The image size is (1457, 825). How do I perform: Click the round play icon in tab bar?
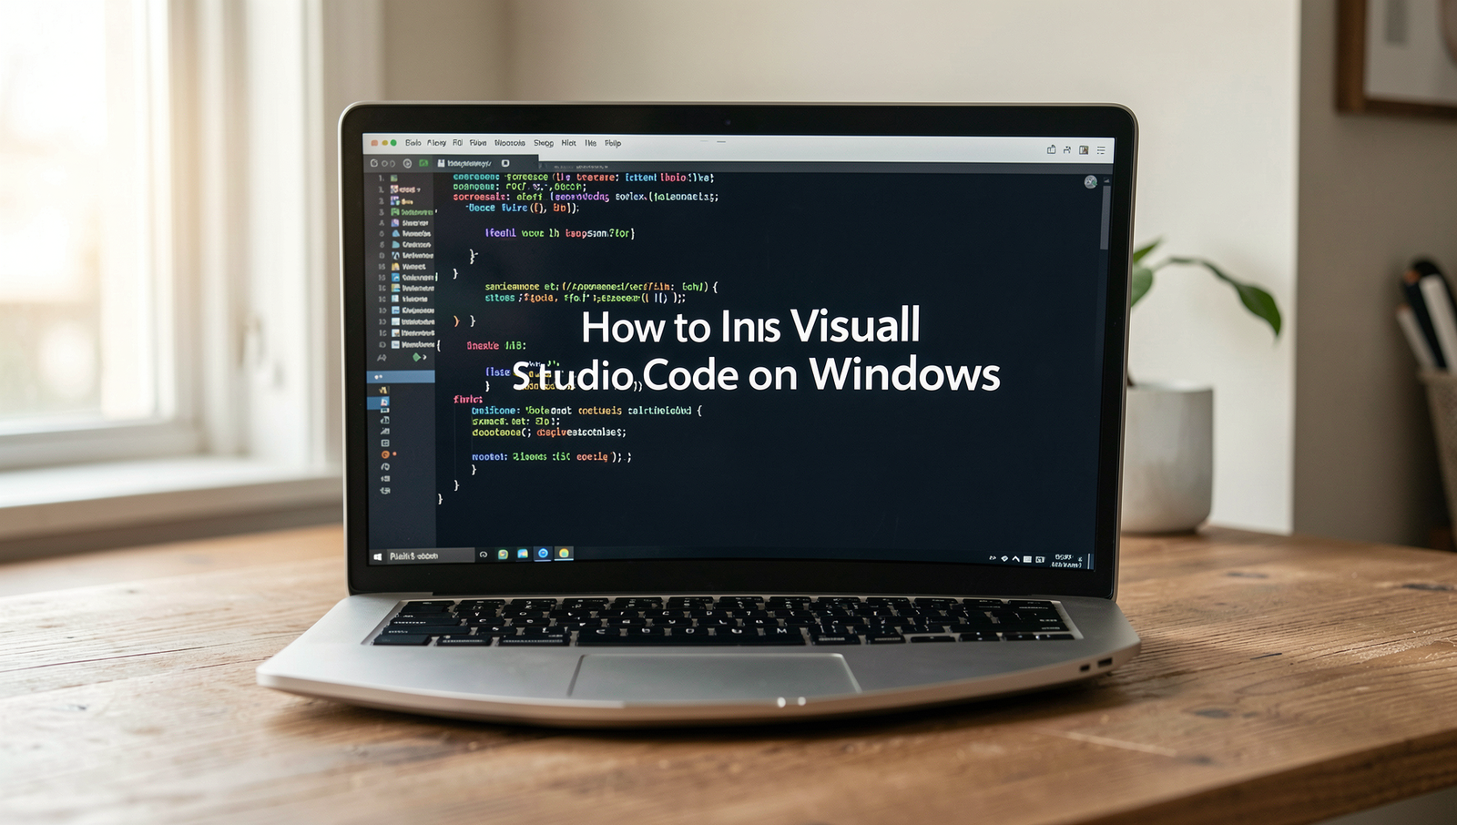(x=407, y=163)
